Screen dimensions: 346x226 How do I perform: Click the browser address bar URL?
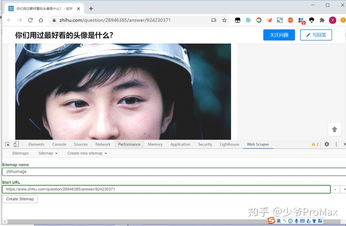(115, 20)
